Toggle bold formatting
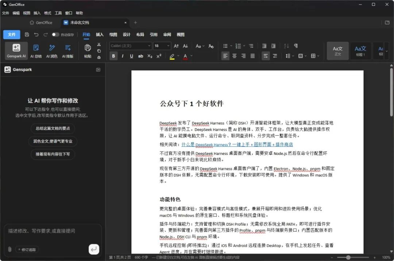The image size is (394, 261). click(113, 56)
